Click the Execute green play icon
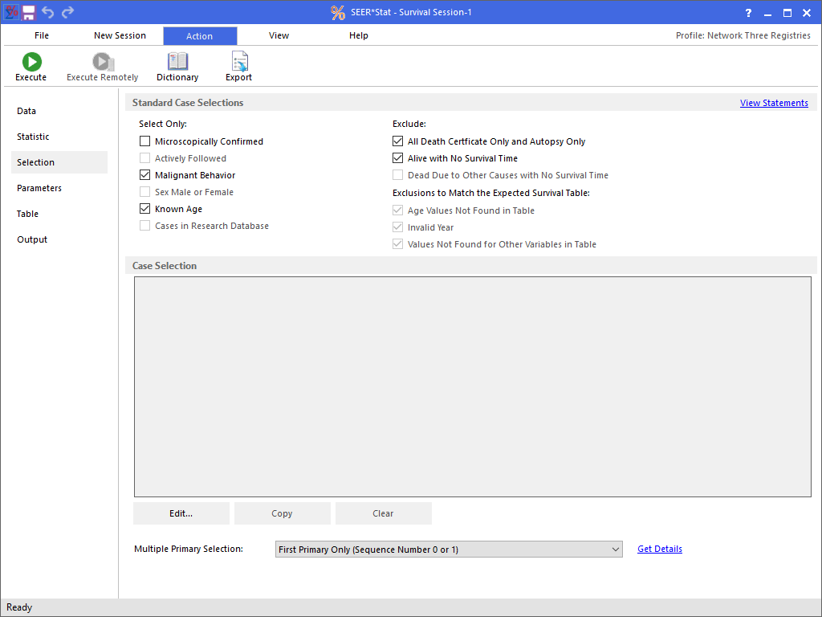This screenshot has width=822, height=617. pos(31,62)
